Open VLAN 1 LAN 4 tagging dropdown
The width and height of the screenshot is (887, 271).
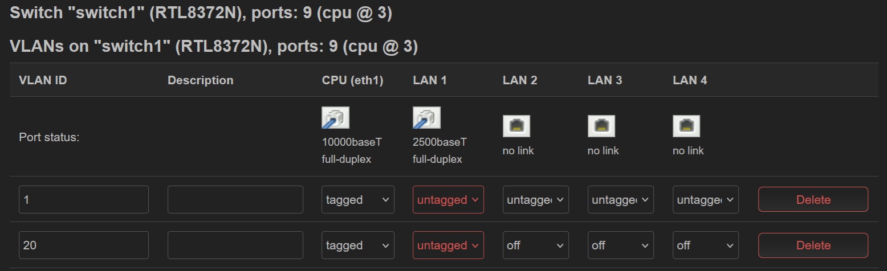pos(705,200)
